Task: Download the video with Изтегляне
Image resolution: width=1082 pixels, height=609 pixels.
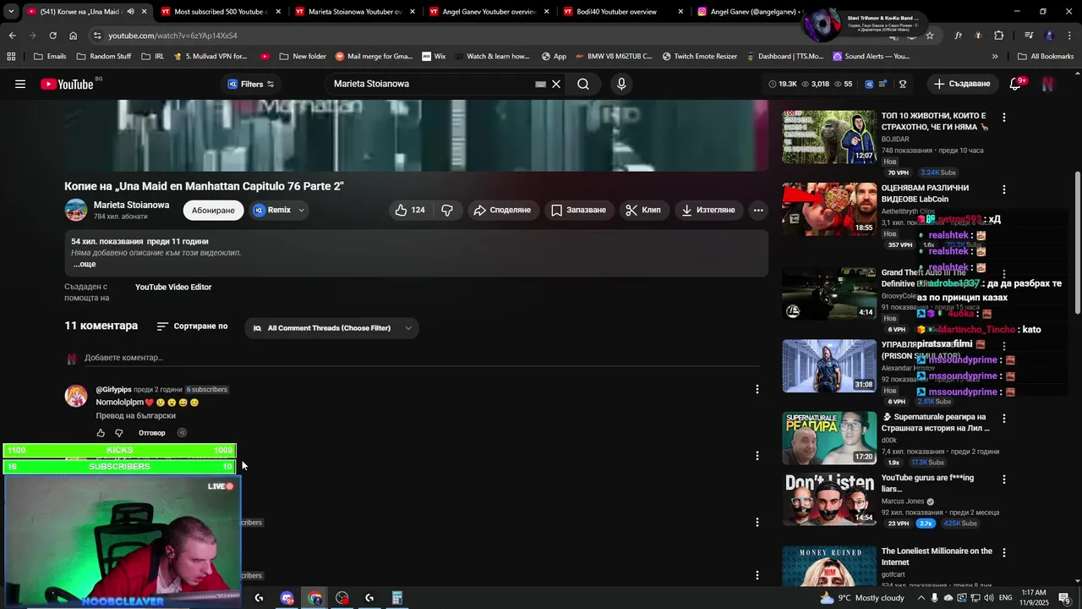Action: click(x=708, y=210)
